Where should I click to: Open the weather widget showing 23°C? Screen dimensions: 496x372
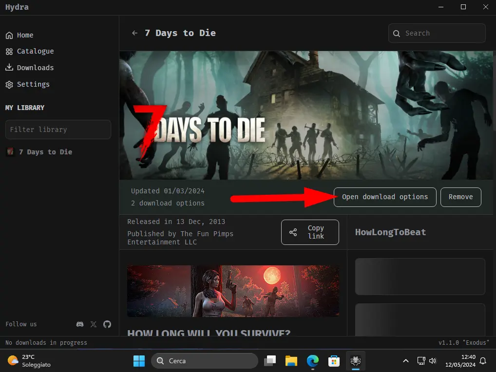29,361
